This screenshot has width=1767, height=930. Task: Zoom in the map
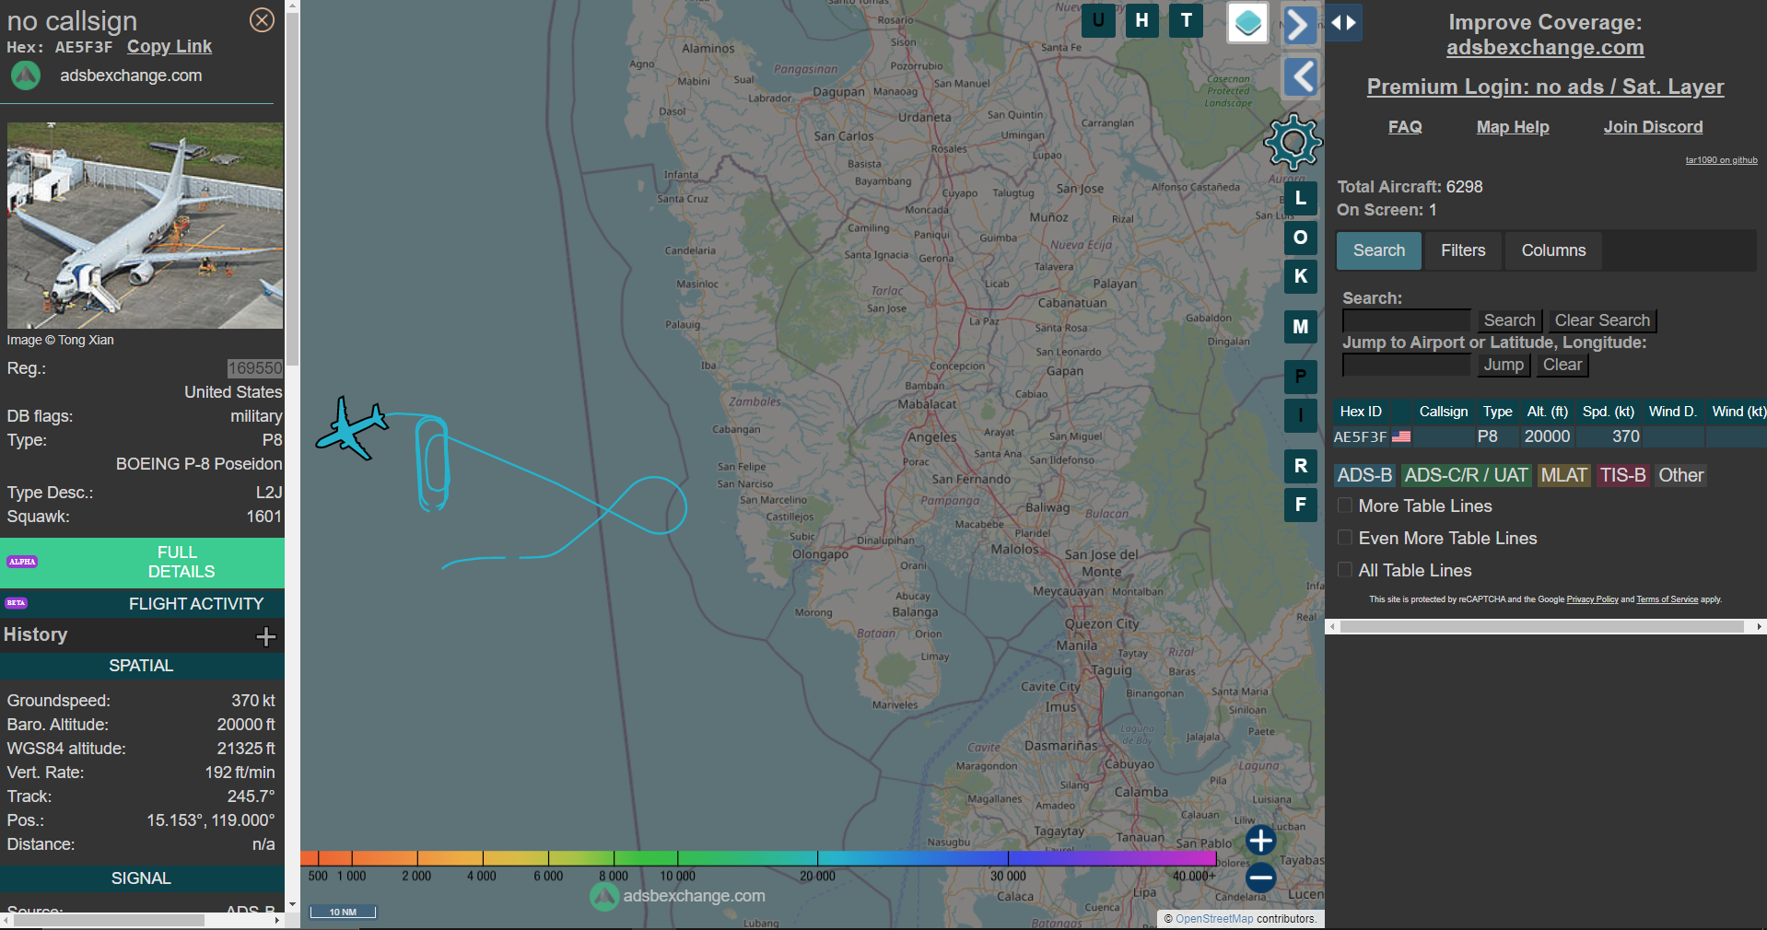[1261, 840]
